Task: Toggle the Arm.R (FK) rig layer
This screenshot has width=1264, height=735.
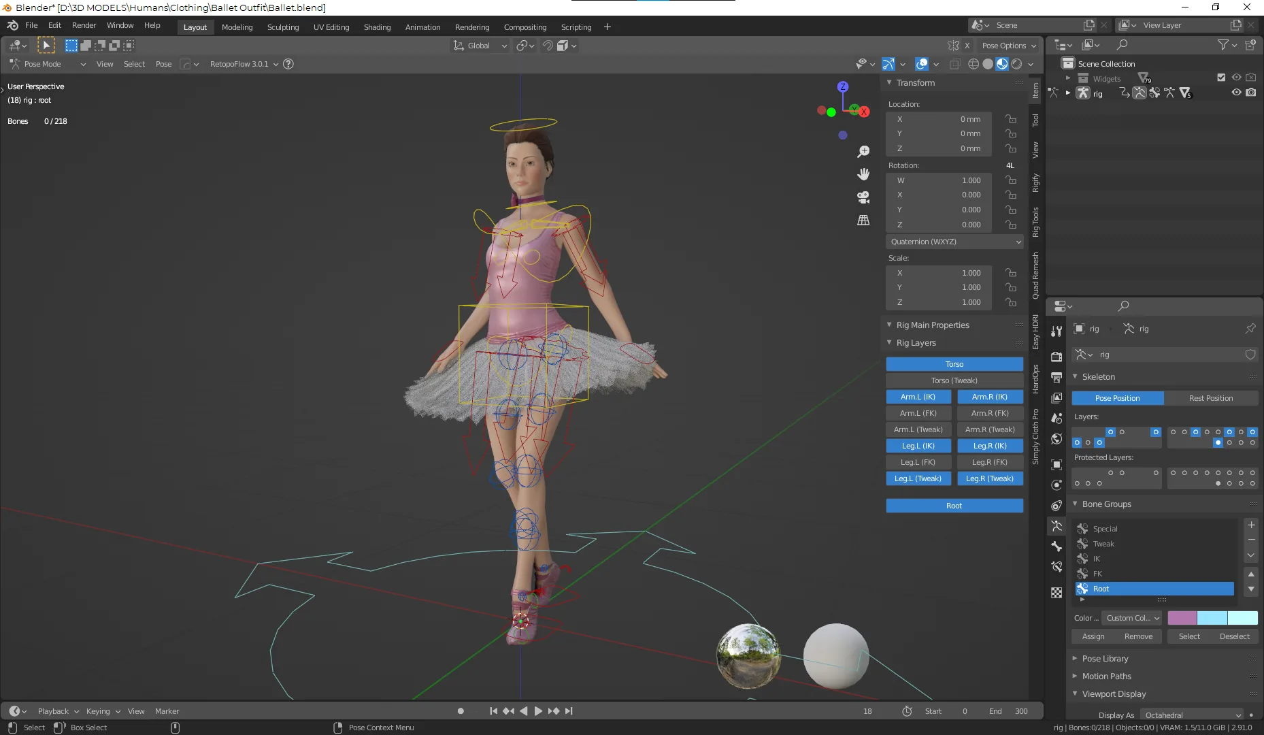Action: point(990,413)
